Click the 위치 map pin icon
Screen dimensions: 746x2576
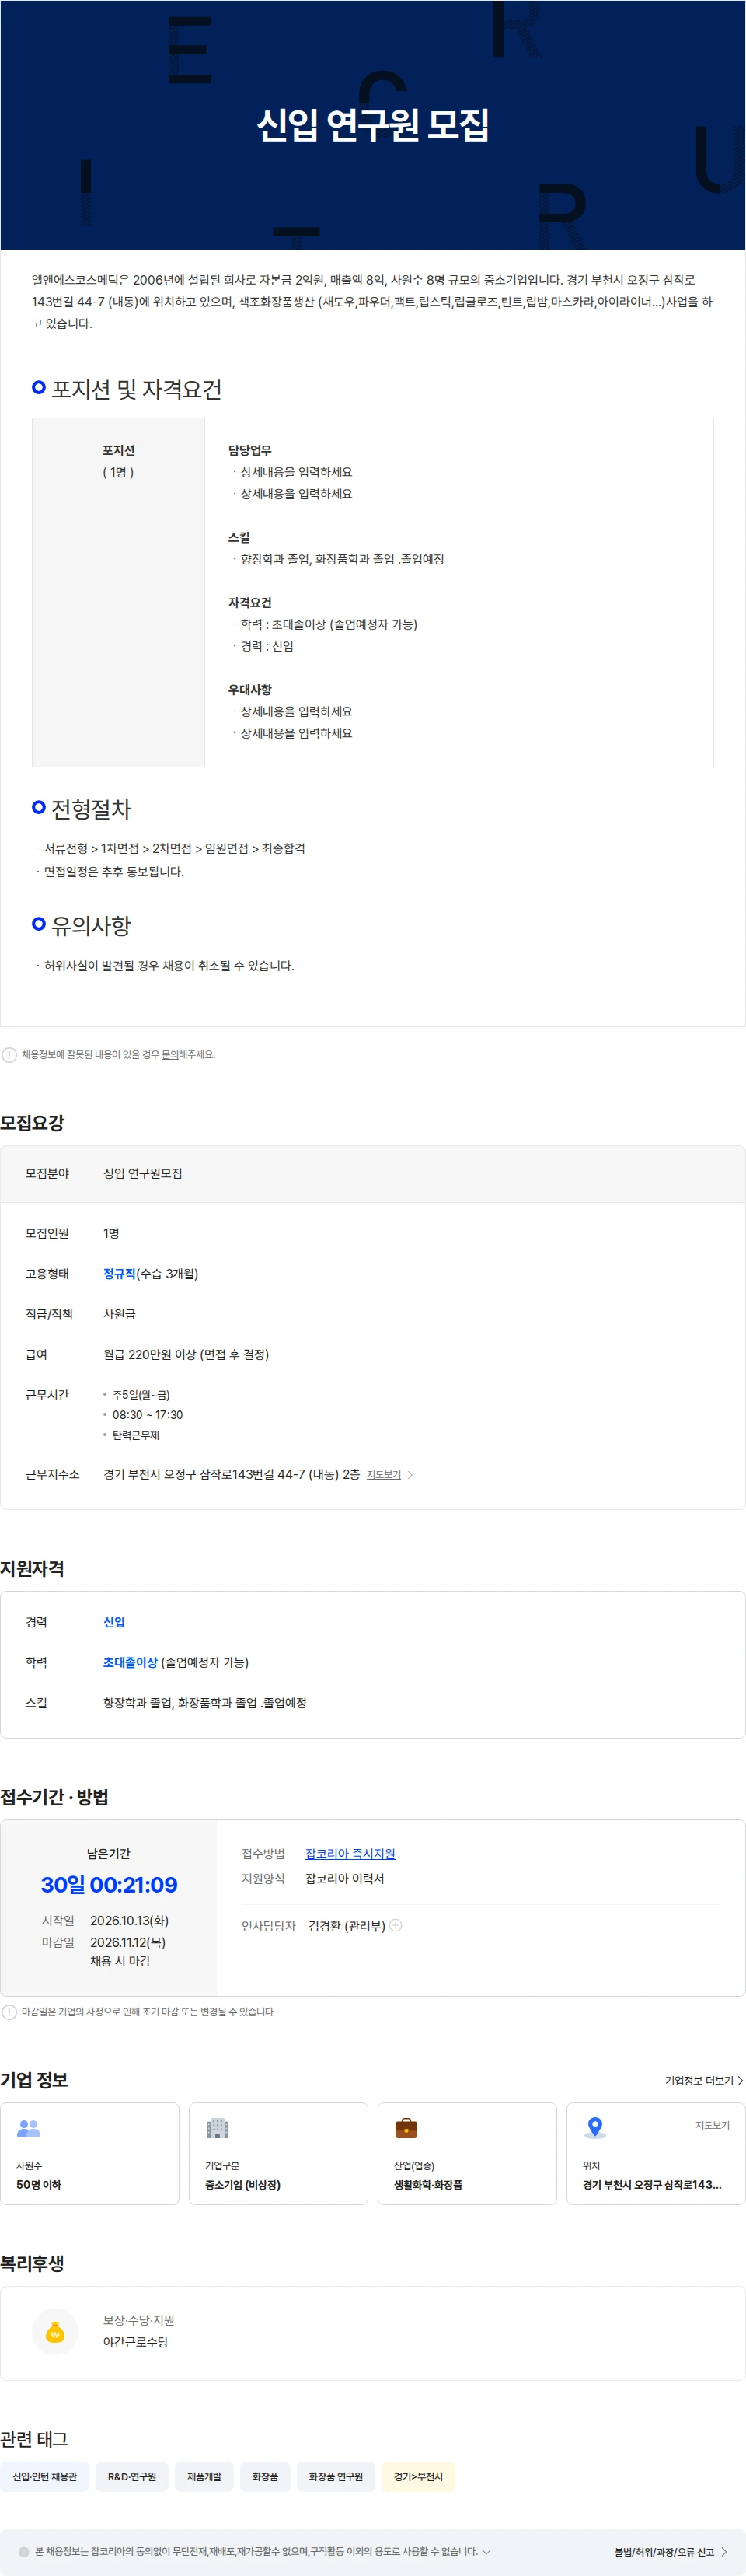click(x=595, y=2127)
